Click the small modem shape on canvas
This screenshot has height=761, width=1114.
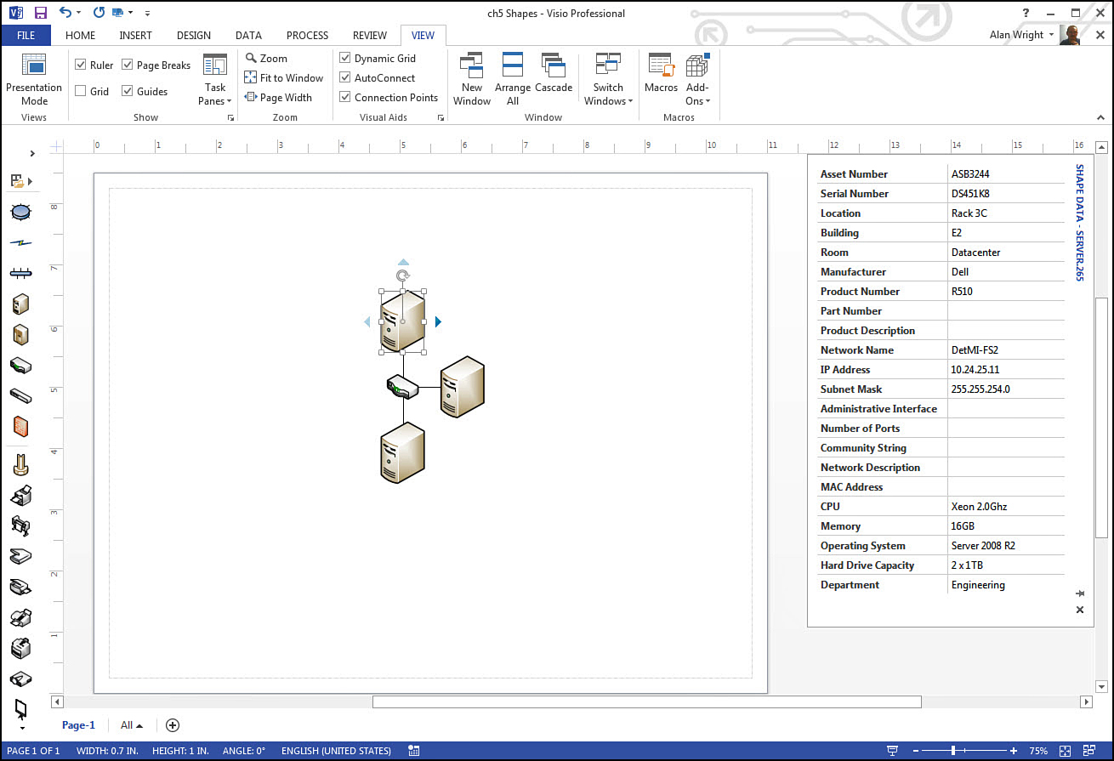click(402, 386)
